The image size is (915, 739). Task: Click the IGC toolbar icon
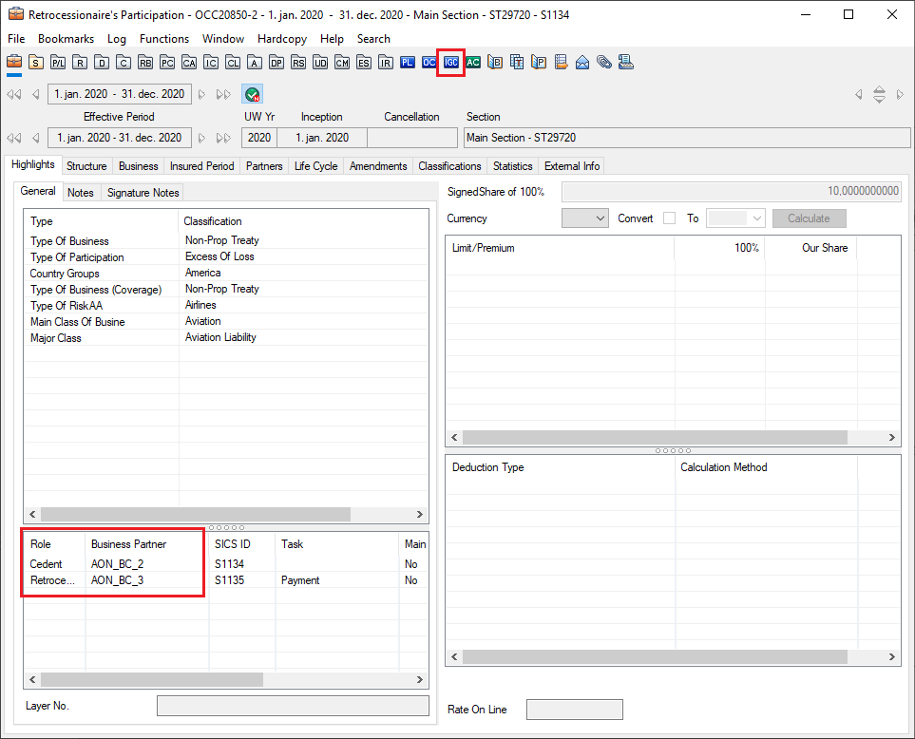(451, 63)
